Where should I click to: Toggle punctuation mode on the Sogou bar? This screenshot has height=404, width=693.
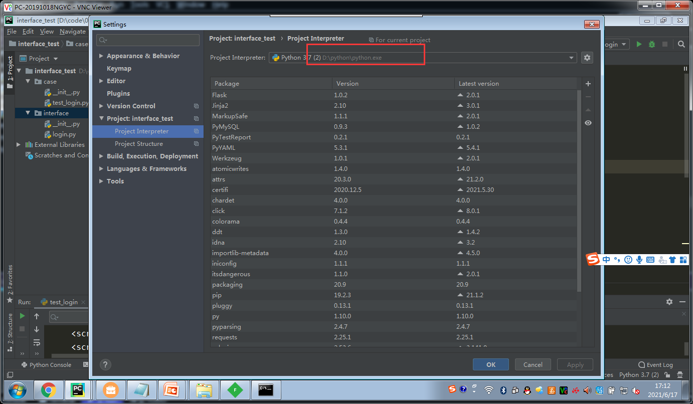(x=617, y=260)
